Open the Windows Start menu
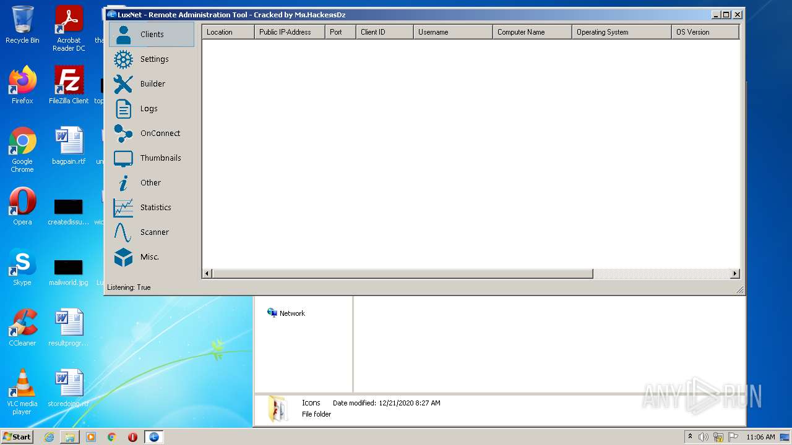792x445 pixels. [x=17, y=437]
